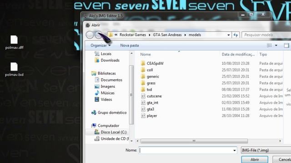291x163 pixels.
Task: Select the coll folder icon
Action: click(x=143, y=70)
